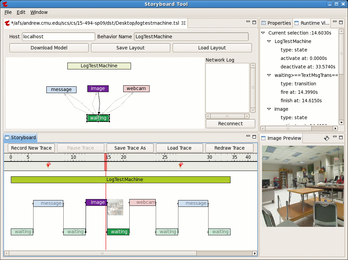Select the webcam thumbnail in the storyboard
The width and height of the screenshot is (348, 260).
pyautogui.click(x=115, y=207)
